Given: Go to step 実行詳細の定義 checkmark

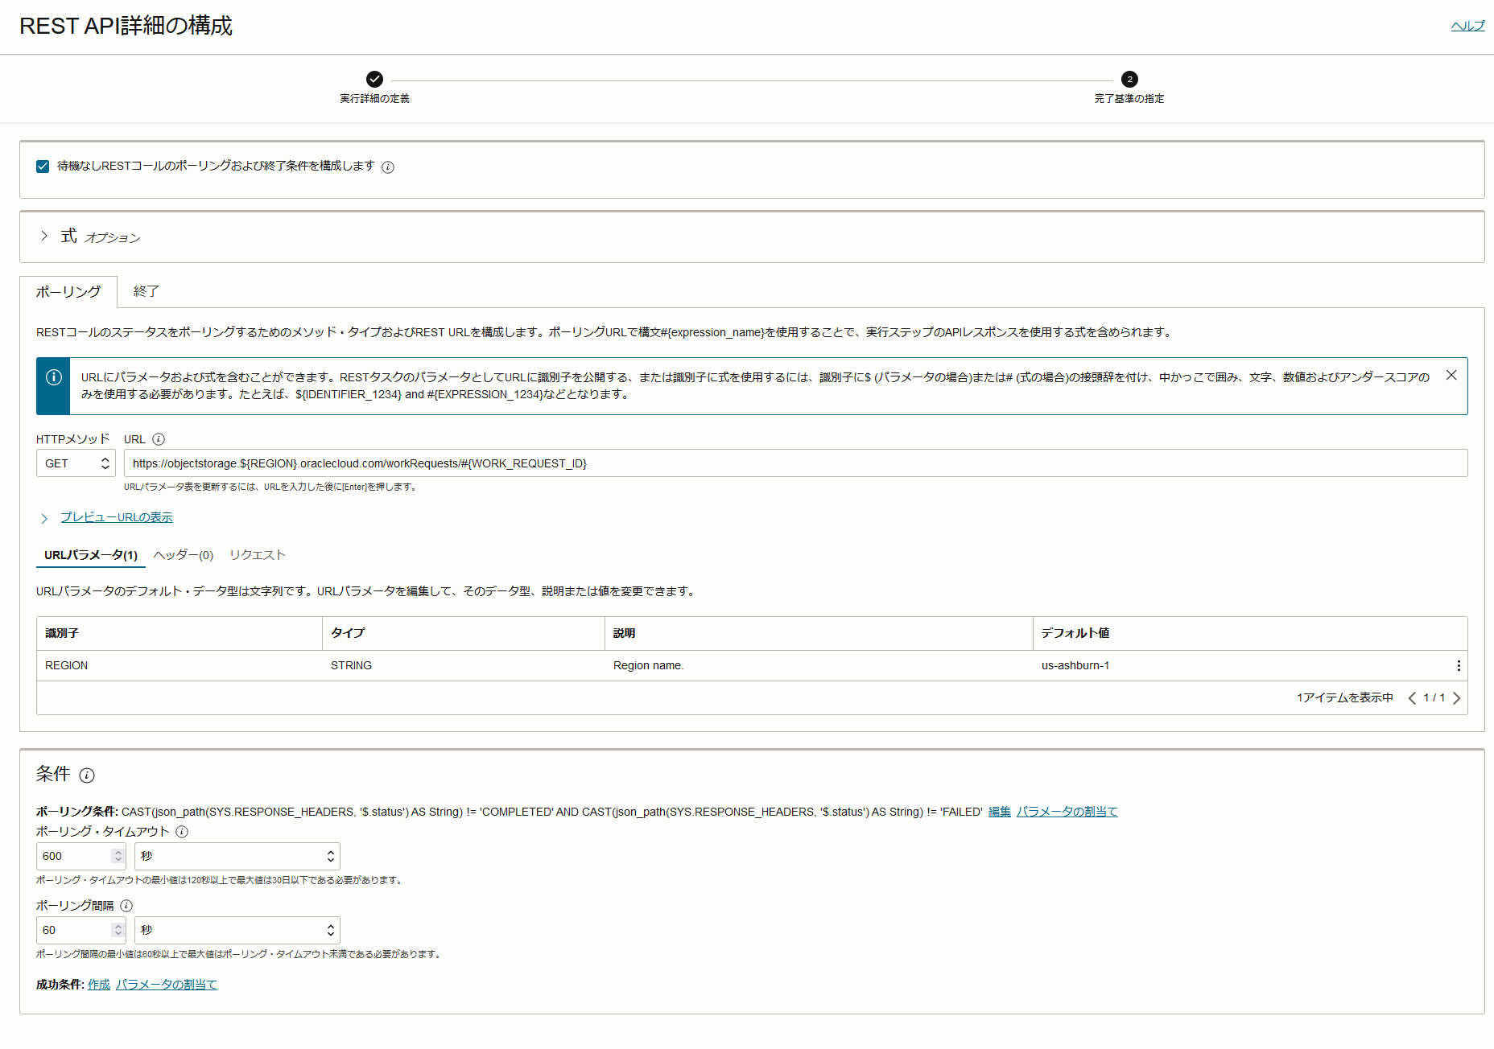Looking at the screenshot, I should click(x=374, y=79).
